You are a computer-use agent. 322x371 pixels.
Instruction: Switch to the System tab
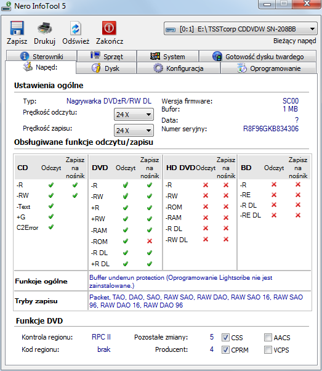point(167,56)
